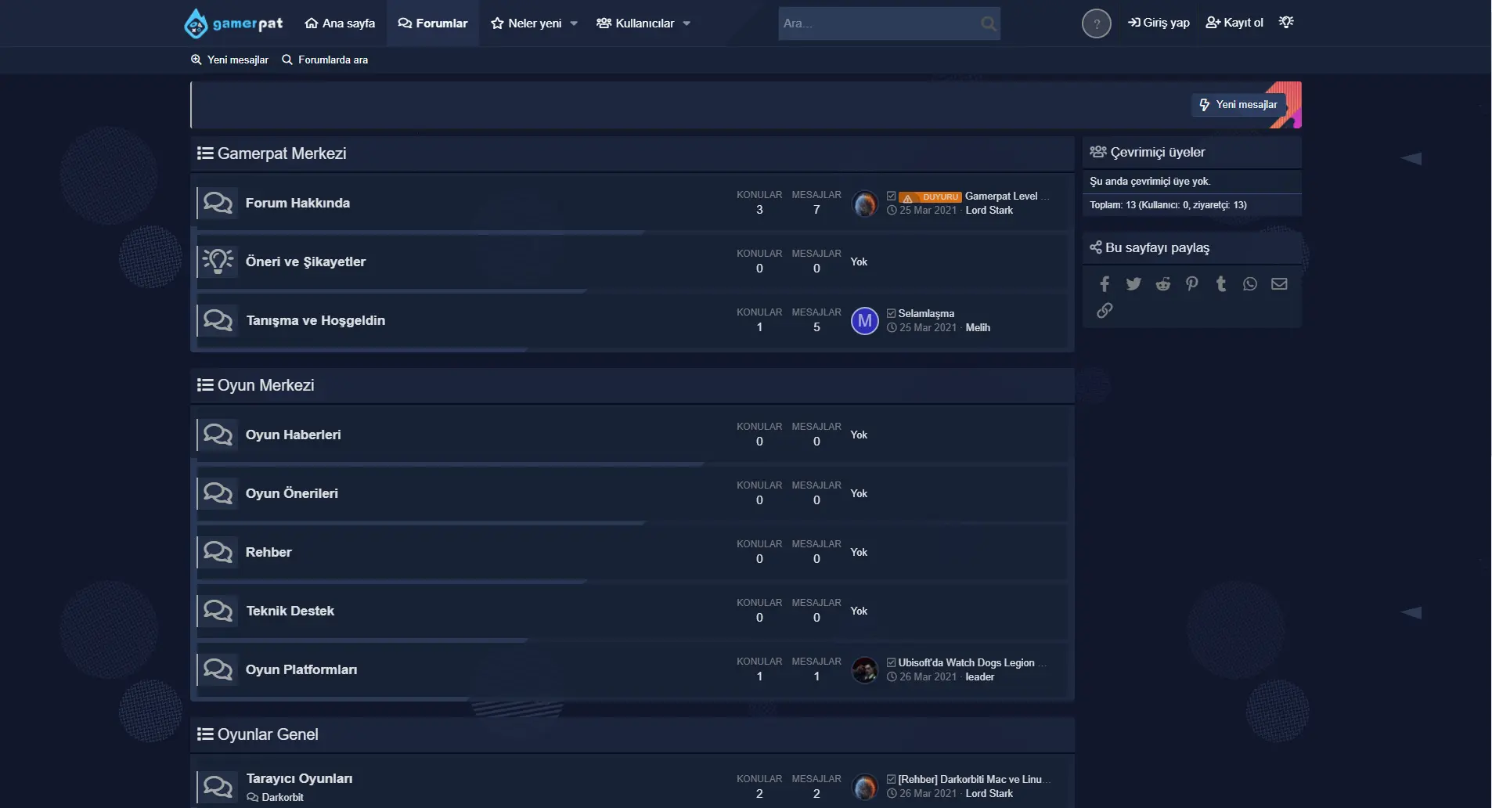This screenshot has height=808, width=1492.
Task: Open leader username link
Action: (980, 677)
